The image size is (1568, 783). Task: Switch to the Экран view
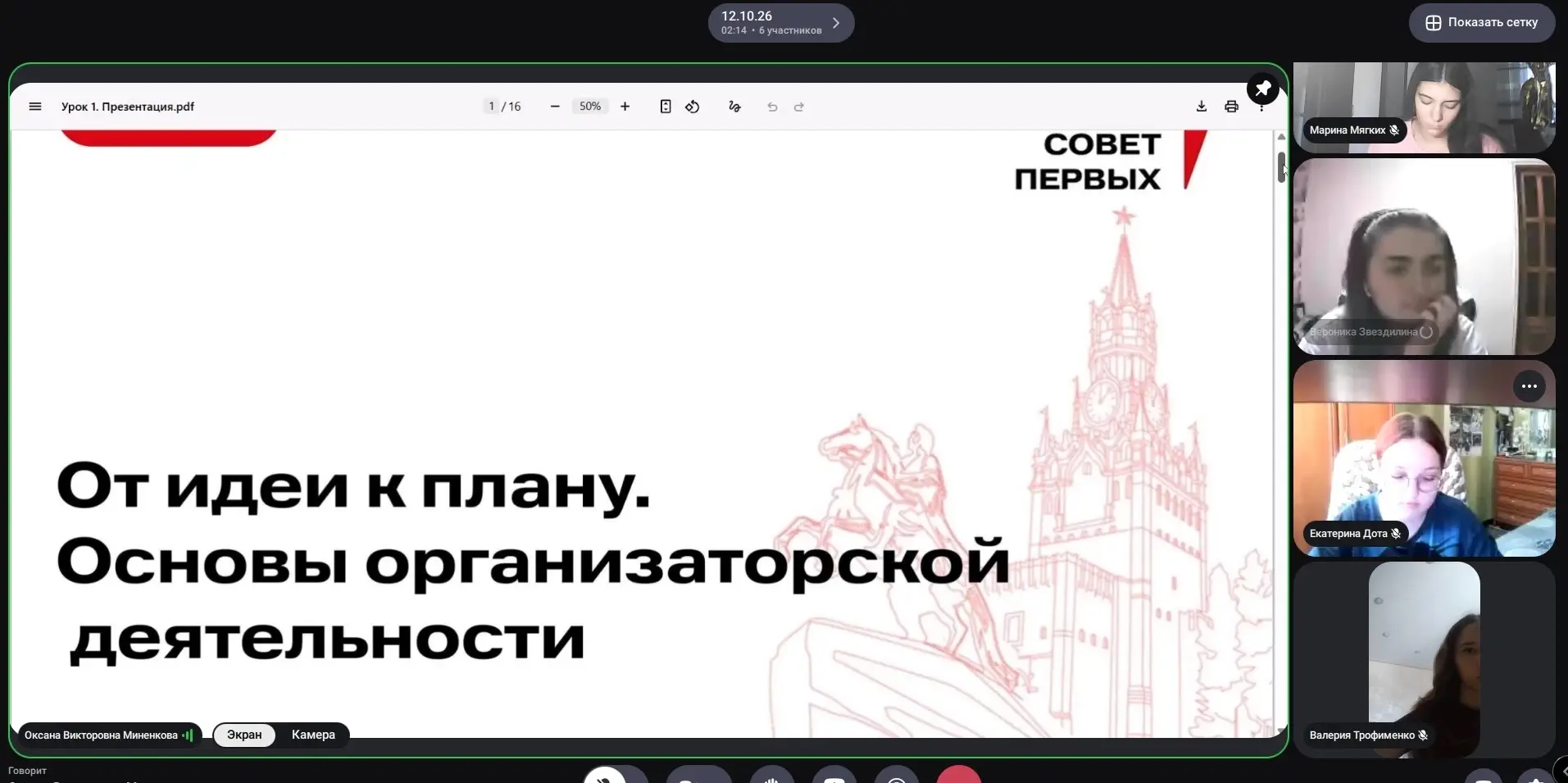[244, 735]
